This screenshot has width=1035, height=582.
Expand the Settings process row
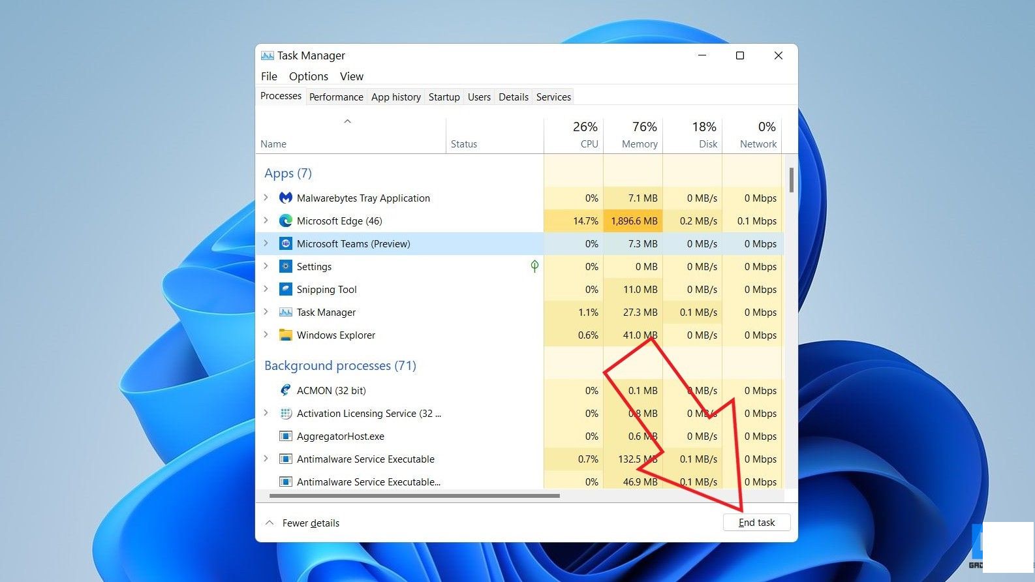[266, 266]
